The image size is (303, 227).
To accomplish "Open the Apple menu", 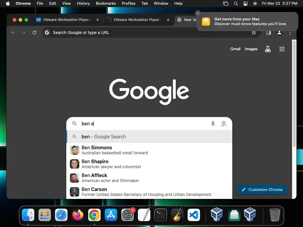I will click(x=8, y=4).
